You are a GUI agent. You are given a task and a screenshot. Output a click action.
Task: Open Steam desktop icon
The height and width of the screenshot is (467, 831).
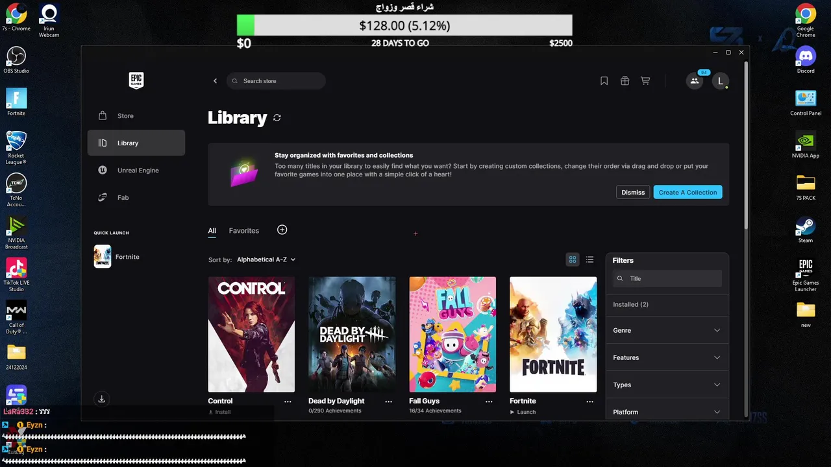click(x=806, y=230)
